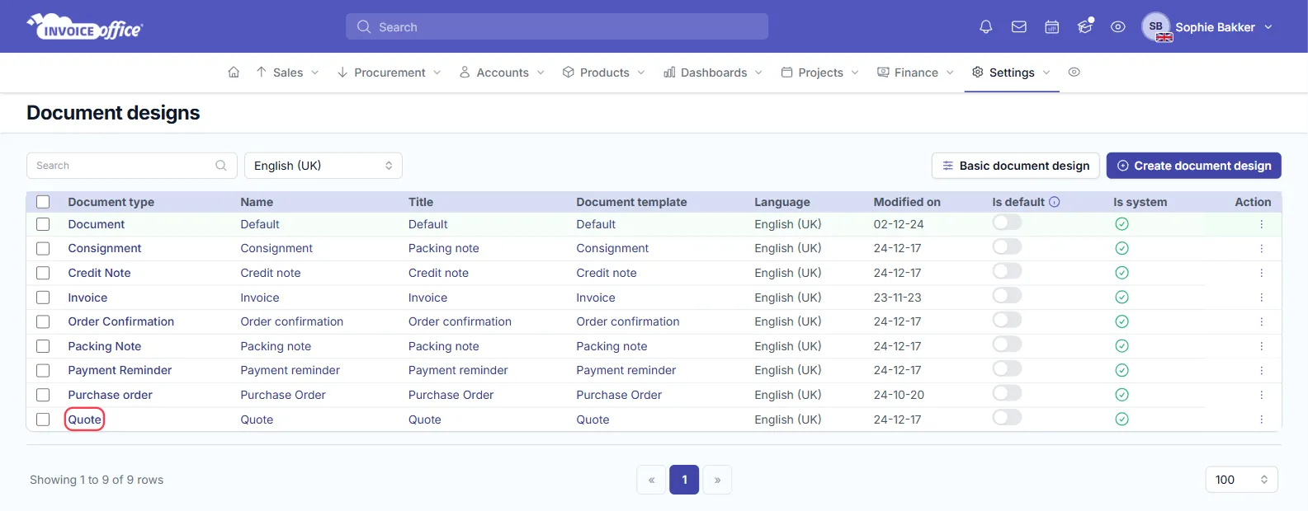Expand the Projects menu

820,73
